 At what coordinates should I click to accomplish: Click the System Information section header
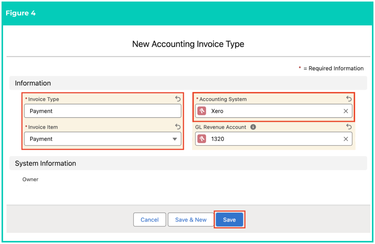(188, 163)
